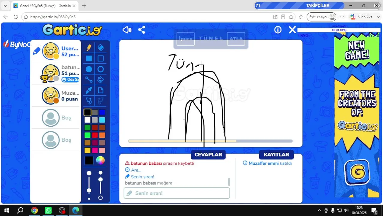
Task: Pick the light pink color swatch
Action: (102, 150)
